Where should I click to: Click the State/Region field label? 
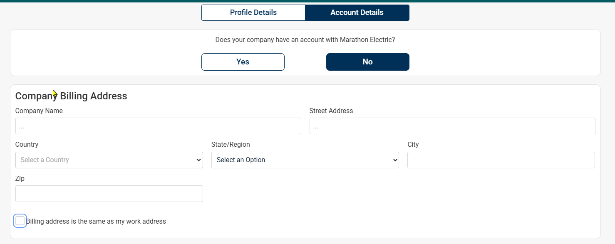(231, 145)
